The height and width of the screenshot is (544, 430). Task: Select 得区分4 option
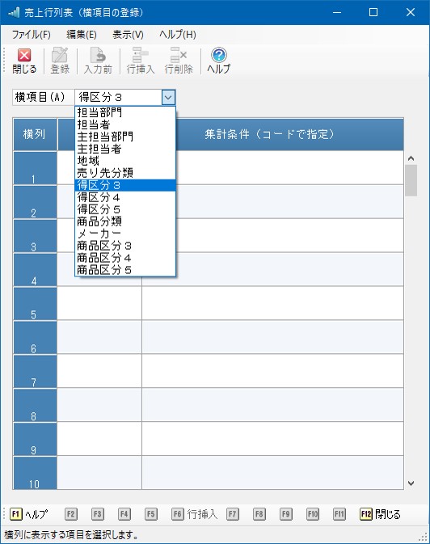click(125, 197)
